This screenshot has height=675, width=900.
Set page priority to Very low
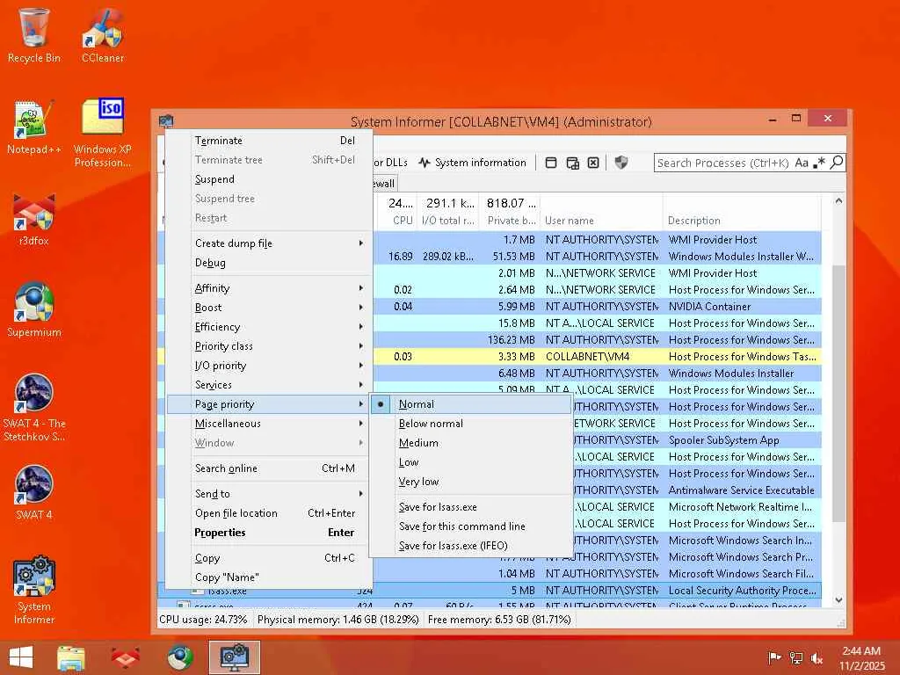(x=471, y=482)
